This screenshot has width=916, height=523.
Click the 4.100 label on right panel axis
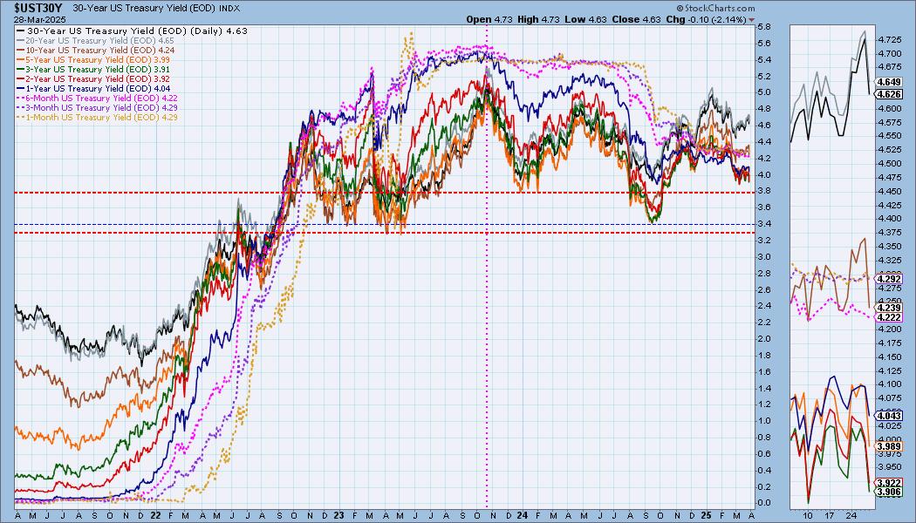point(889,384)
